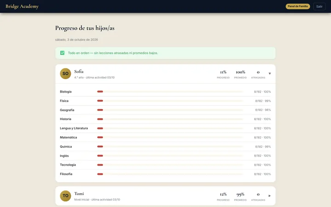Click the Matemática progress bar
This screenshot has width=331, height=207.
[170, 137]
